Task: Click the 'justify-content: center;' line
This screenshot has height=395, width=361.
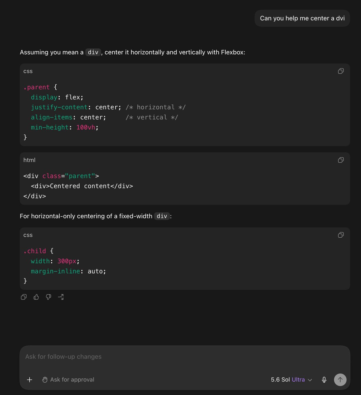Action: (76, 107)
